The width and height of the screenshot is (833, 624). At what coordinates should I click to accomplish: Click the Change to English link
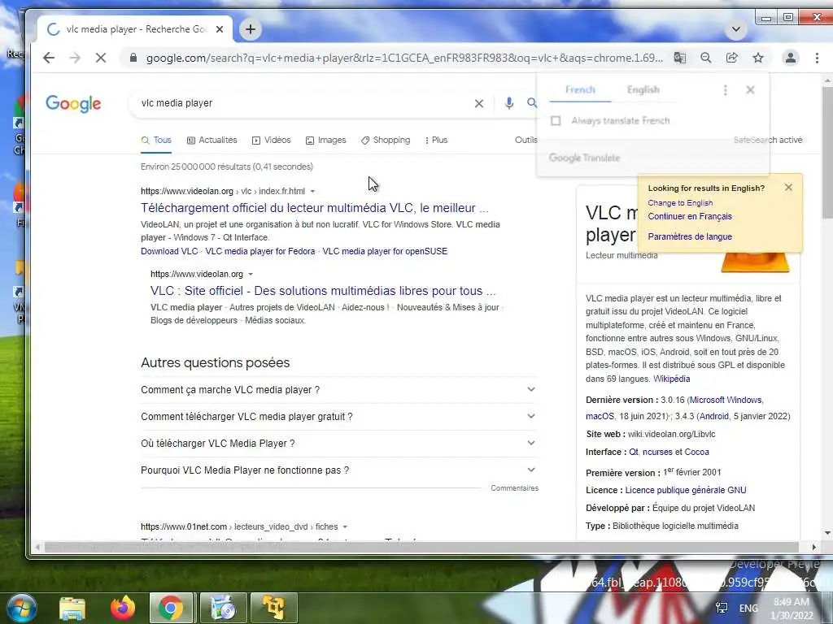coord(680,202)
